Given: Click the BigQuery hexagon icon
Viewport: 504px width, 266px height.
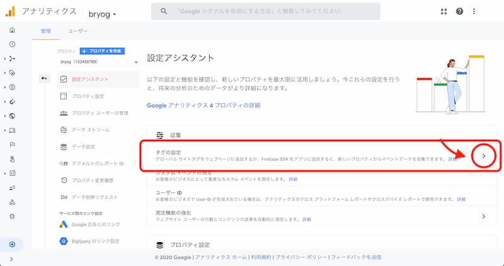Looking at the screenshot, I should (64, 241).
